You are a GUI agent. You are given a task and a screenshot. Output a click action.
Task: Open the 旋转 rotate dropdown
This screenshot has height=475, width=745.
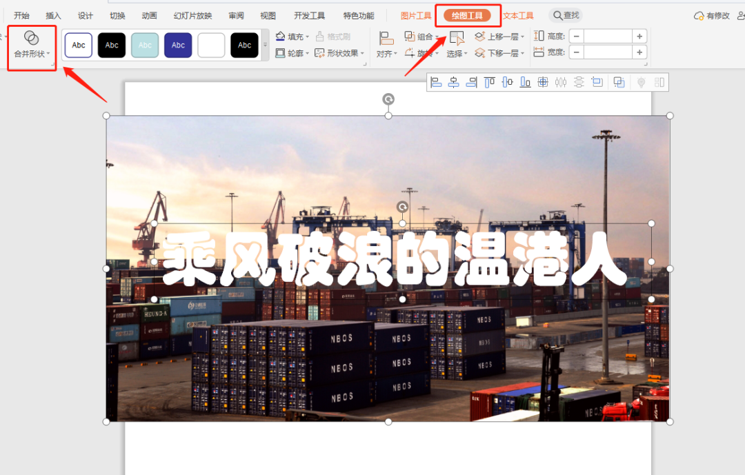421,53
